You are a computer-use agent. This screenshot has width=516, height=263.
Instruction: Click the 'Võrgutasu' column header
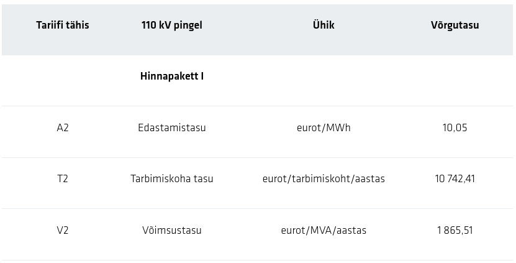(x=455, y=25)
